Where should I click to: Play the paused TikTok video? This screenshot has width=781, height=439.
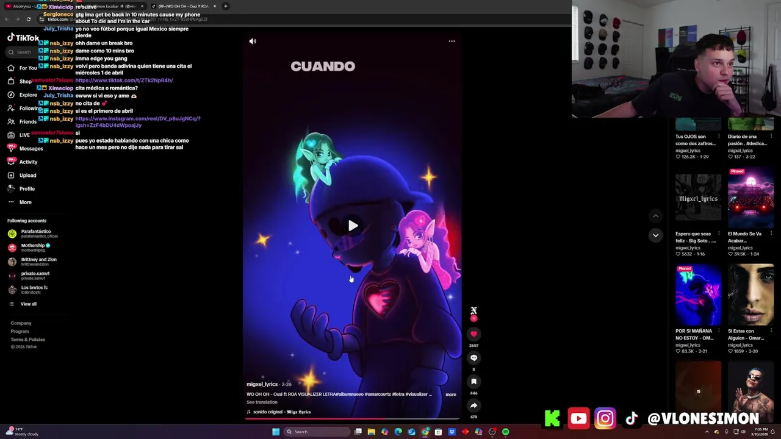point(353,226)
